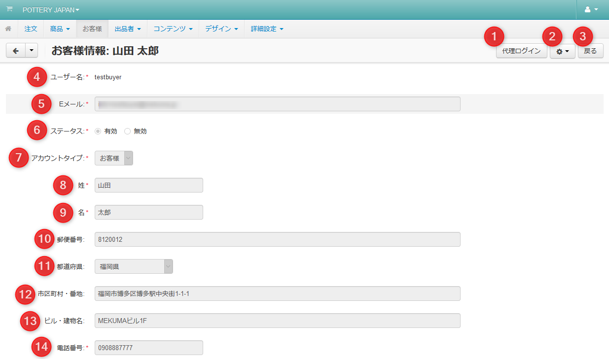
Task: Expand the dropdown next to back arrow
Action: click(31, 51)
